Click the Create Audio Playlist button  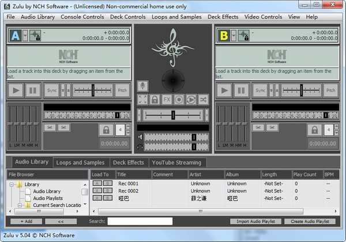point(310,221)
